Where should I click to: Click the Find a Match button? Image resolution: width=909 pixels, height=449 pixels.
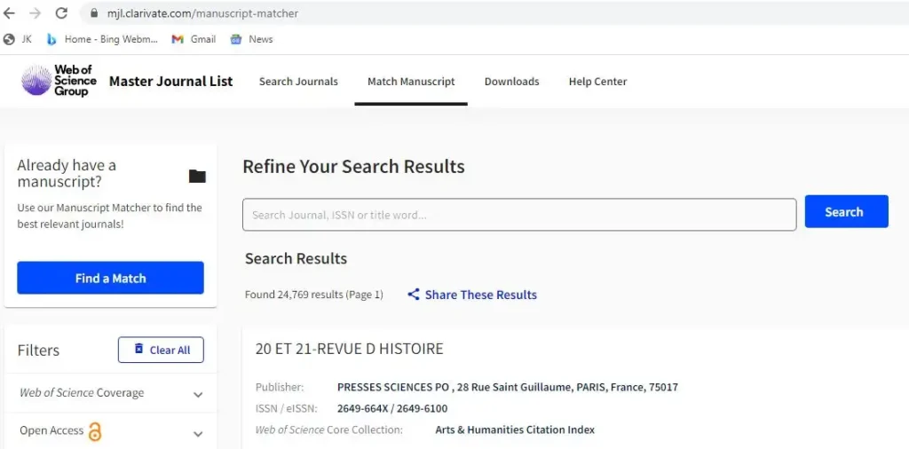coord(110,278)
